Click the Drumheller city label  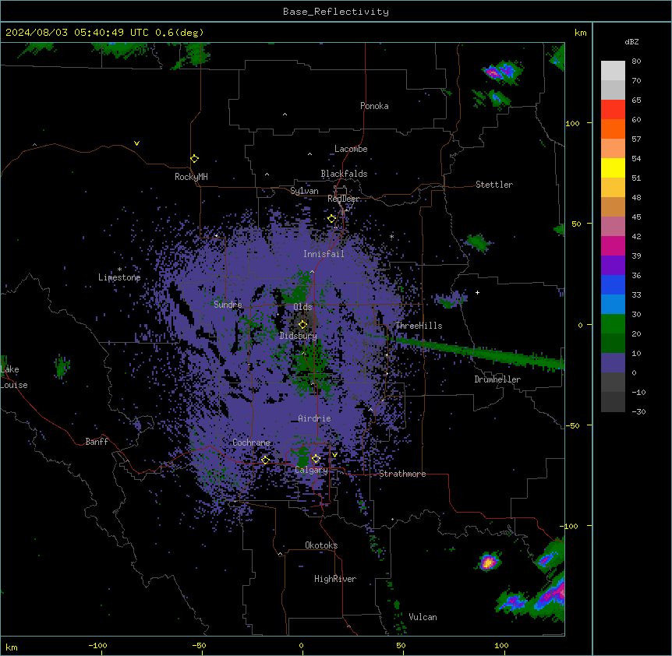click(x=497, y=379)
